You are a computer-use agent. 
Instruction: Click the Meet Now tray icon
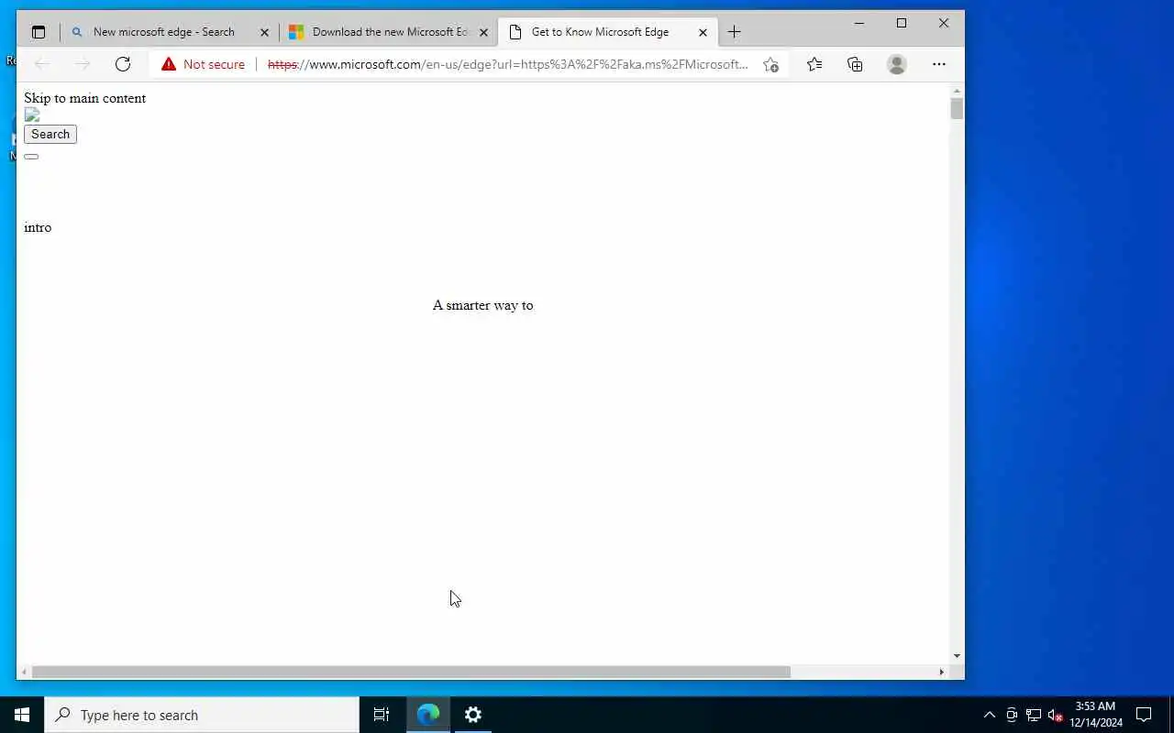coord(1011,716)
